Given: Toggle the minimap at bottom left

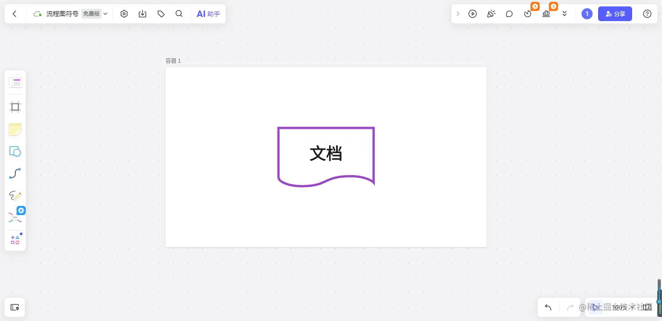Looking at the screenshot, I should (x=15, y=307).
